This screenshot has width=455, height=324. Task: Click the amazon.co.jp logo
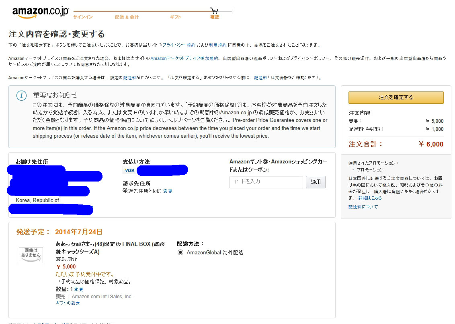pyautogui.click(x=40, y=12)
